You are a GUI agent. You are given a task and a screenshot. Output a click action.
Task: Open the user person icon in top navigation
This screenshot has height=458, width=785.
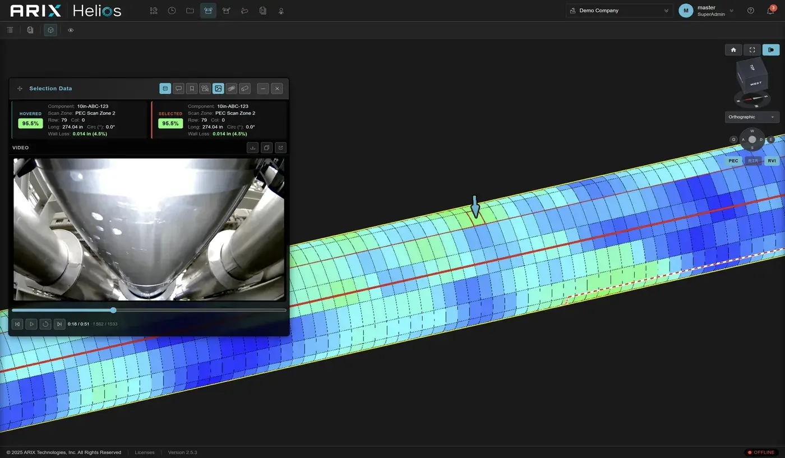(x=281, y=11)
